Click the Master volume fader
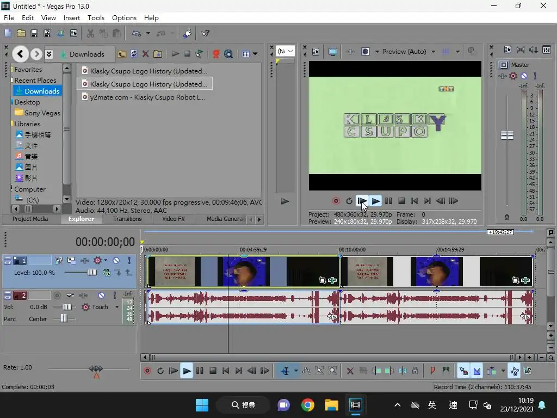The height and width of the screenshot is (418, 557). (x=507, y=135)
